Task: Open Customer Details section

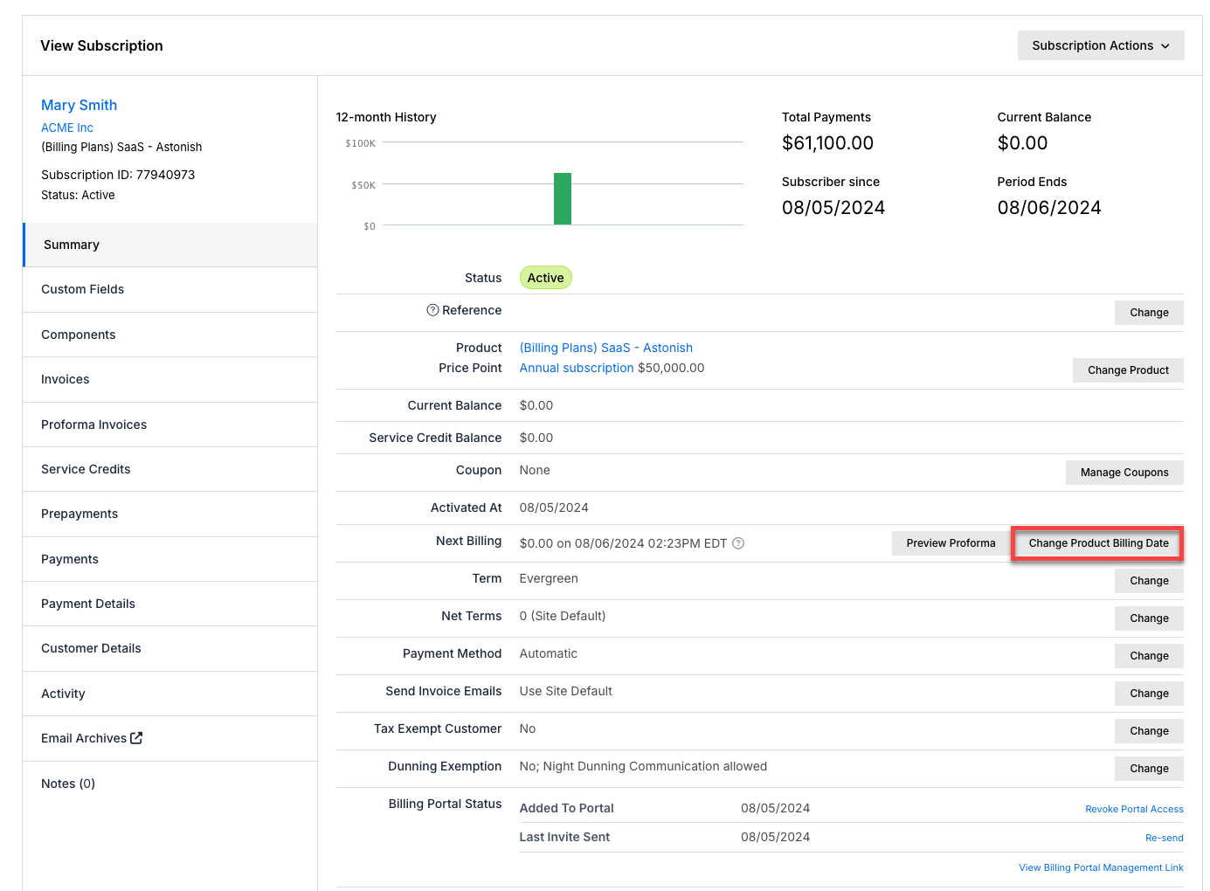Action: click(x=170, y=648)
